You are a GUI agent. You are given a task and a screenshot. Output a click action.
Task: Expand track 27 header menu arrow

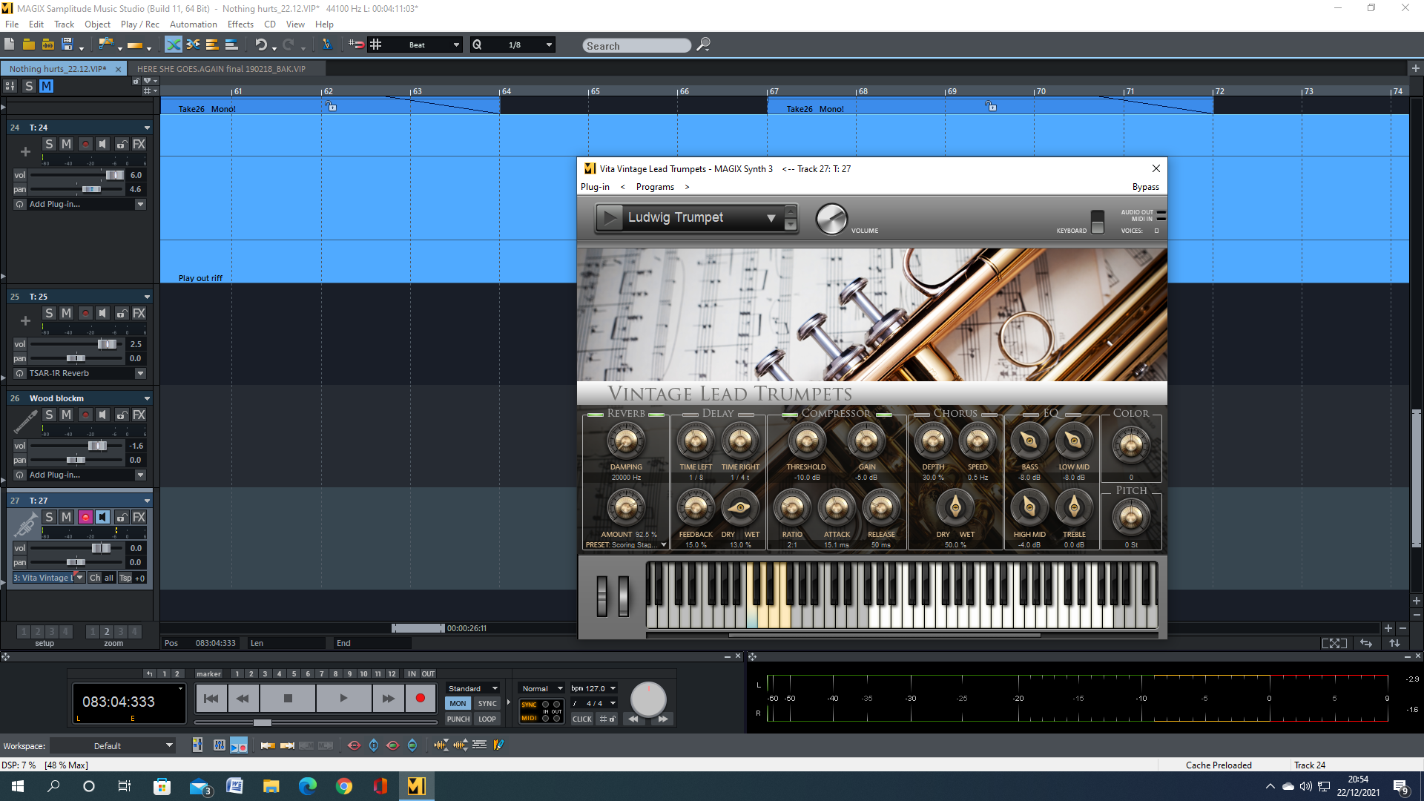(x=147, y=501)
